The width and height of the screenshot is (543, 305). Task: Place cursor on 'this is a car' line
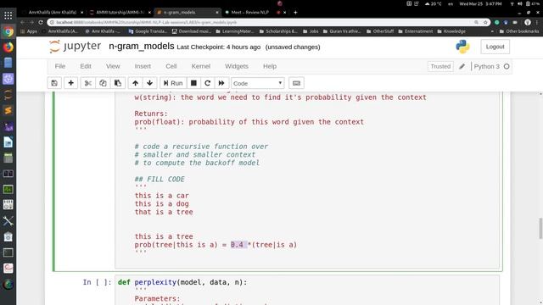(x=162, y=196)
